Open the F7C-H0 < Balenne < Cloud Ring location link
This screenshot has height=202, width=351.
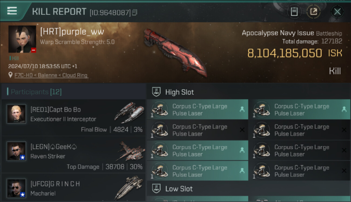pyautogui.click(x=51, y=75)
